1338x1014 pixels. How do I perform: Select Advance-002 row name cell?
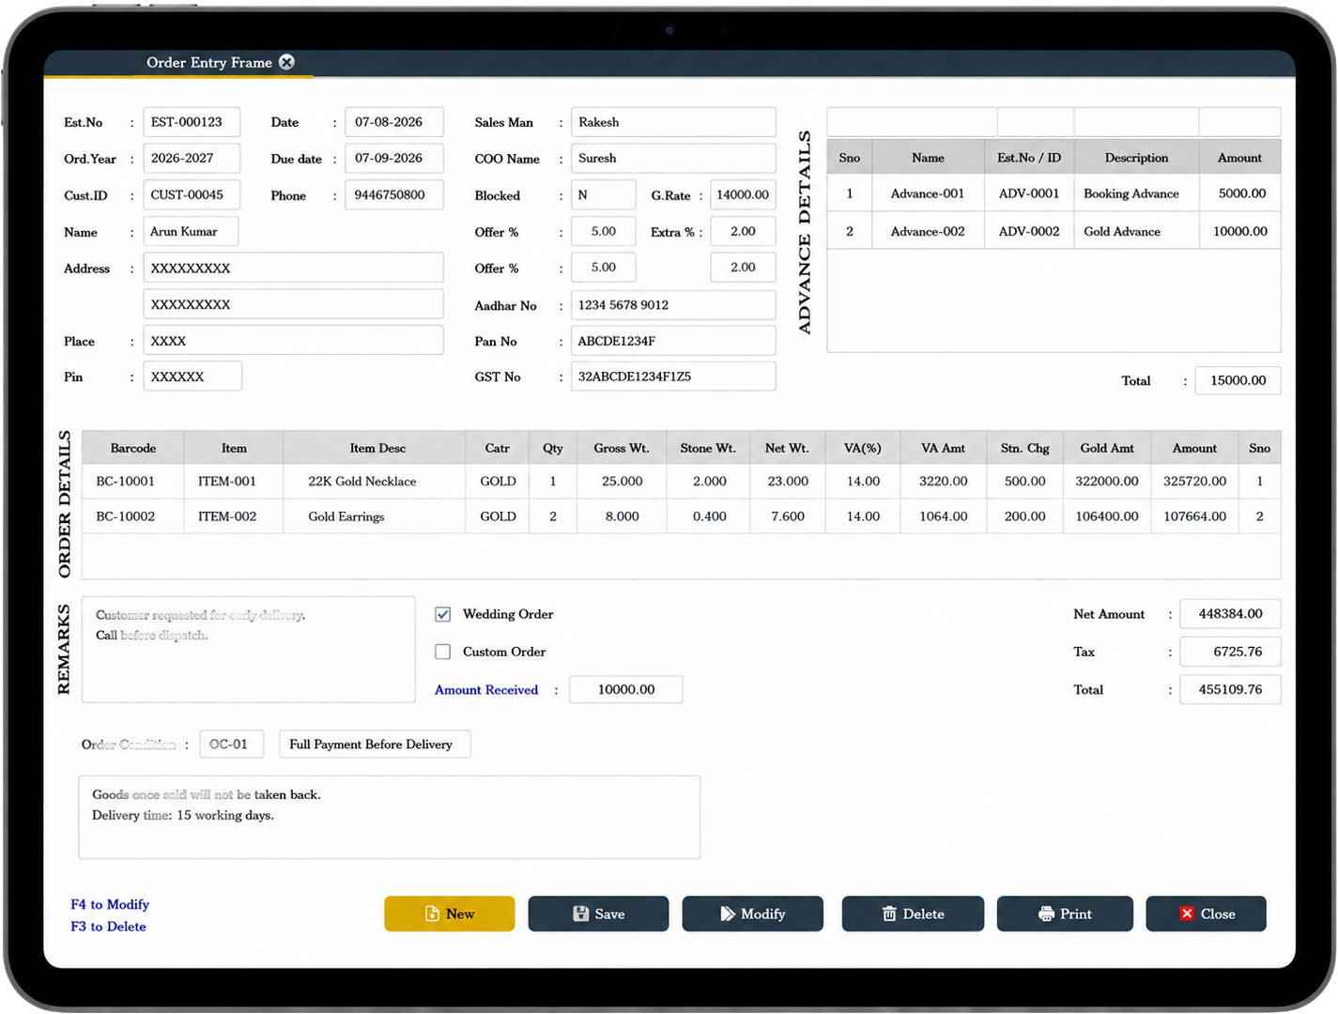pyautogui.click(x=928, y=231)
